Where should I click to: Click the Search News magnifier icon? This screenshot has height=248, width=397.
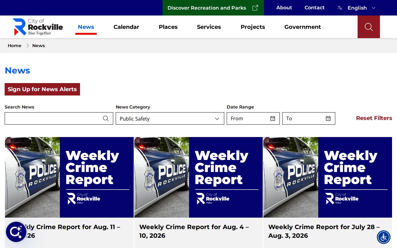[106, 118]
